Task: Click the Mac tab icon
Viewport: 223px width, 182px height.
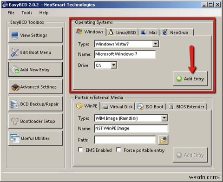Action: coord(144,32)
